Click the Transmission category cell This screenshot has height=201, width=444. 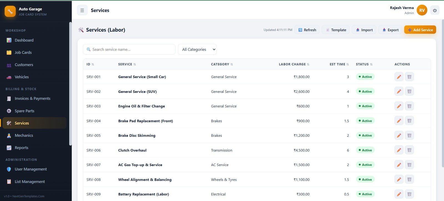221,150
